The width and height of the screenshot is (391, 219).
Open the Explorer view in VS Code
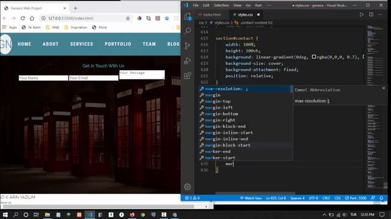188,16
